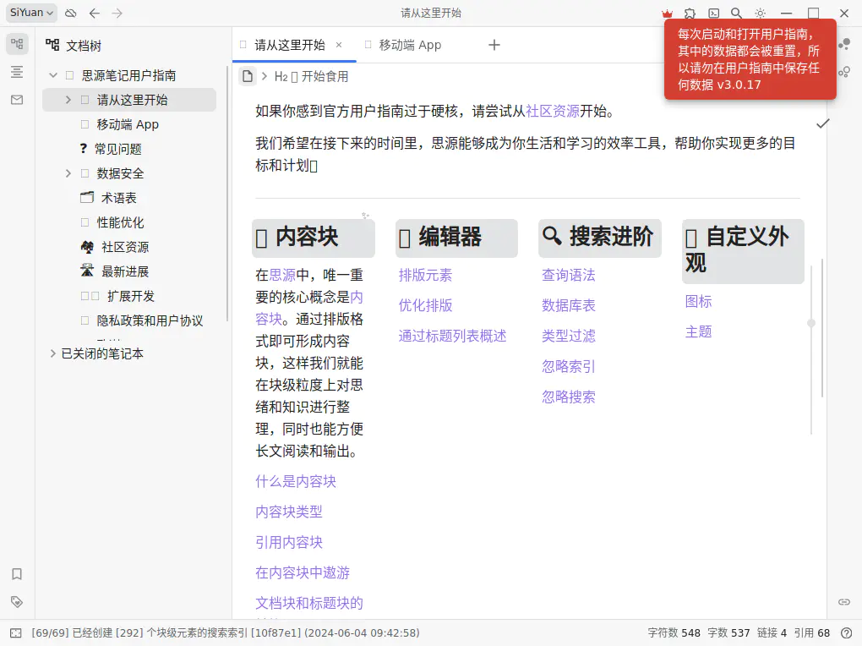Toggle the file tree panel icon
This screenshot has width=862, height=646.
pyautogui.click(x=17, y=44)
